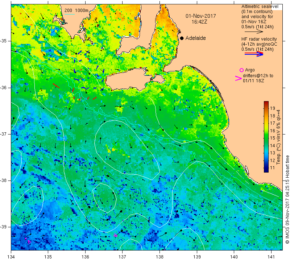The image size is (290, 261).
Task: Click the magenta drifter marker near 134.5°E
Action: tap(29, 241)
